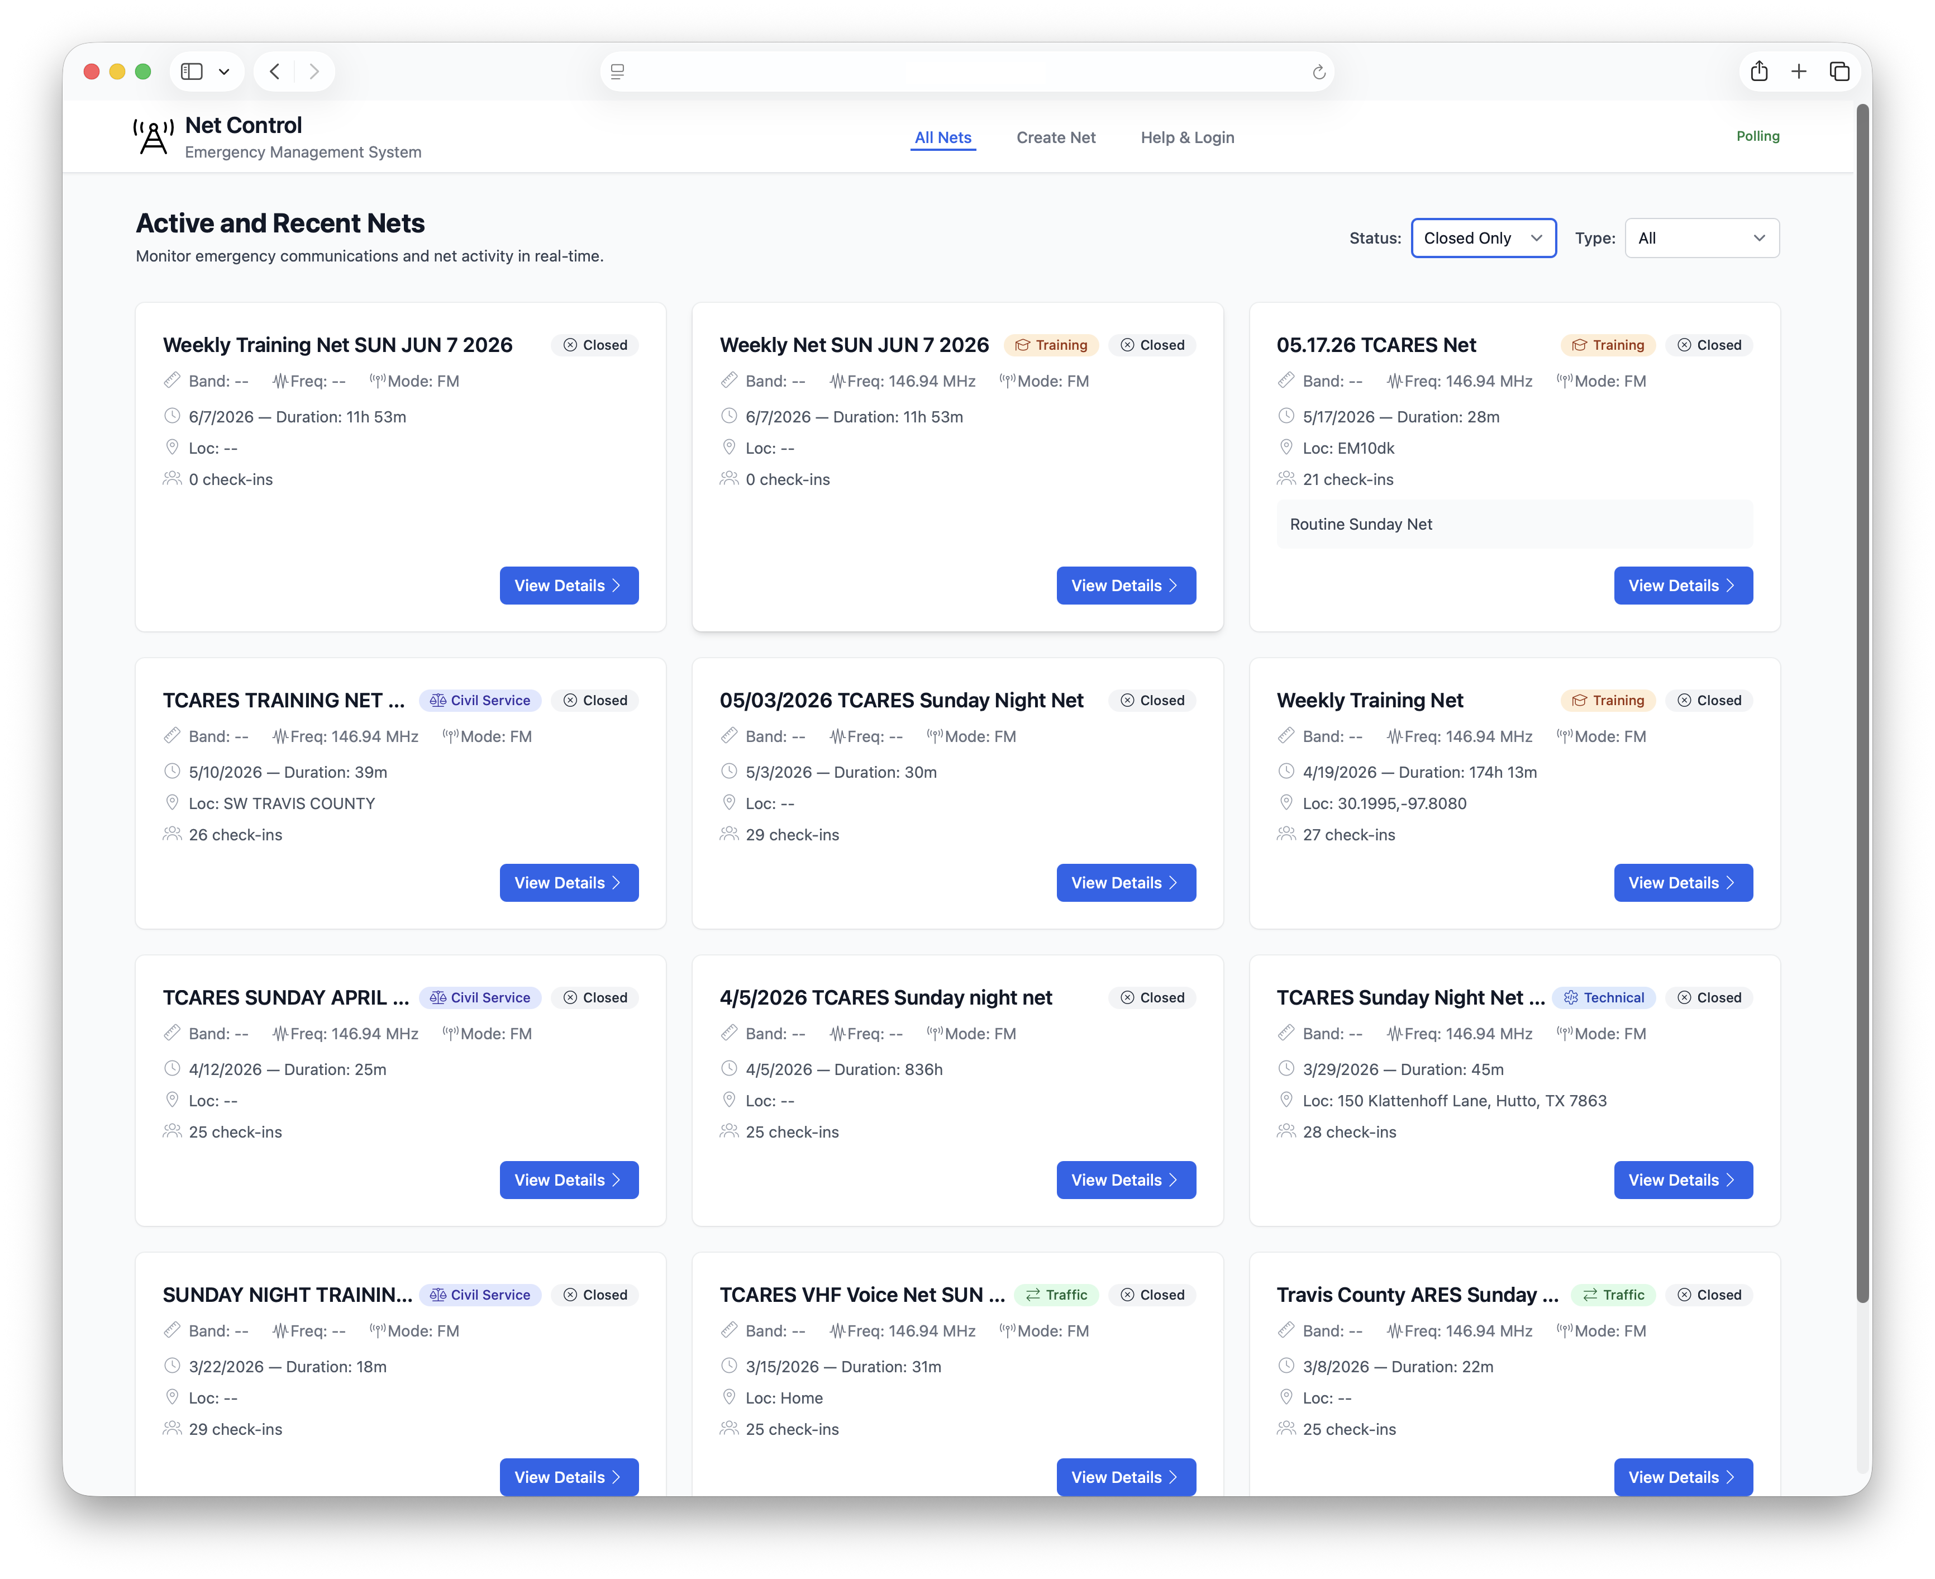Screen dimensions: 1935x1579
Task: Click 21 check-ins text
Action: pyautogui.click(x=1347, y=479)
